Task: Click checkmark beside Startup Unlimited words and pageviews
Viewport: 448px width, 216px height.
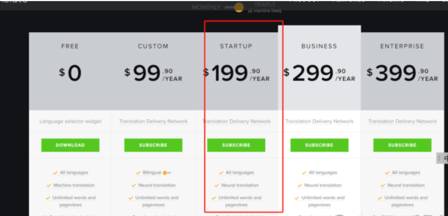Action: point(214,198)
